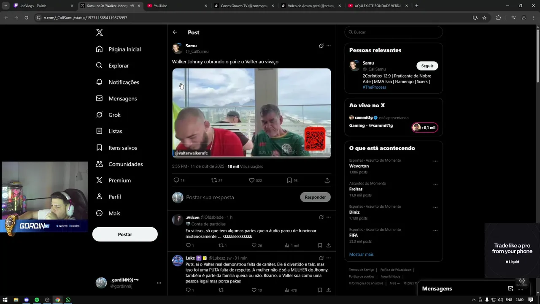The image size is (540, 304).
Task: Bookmark .wilson's comment
Action: 320,245
